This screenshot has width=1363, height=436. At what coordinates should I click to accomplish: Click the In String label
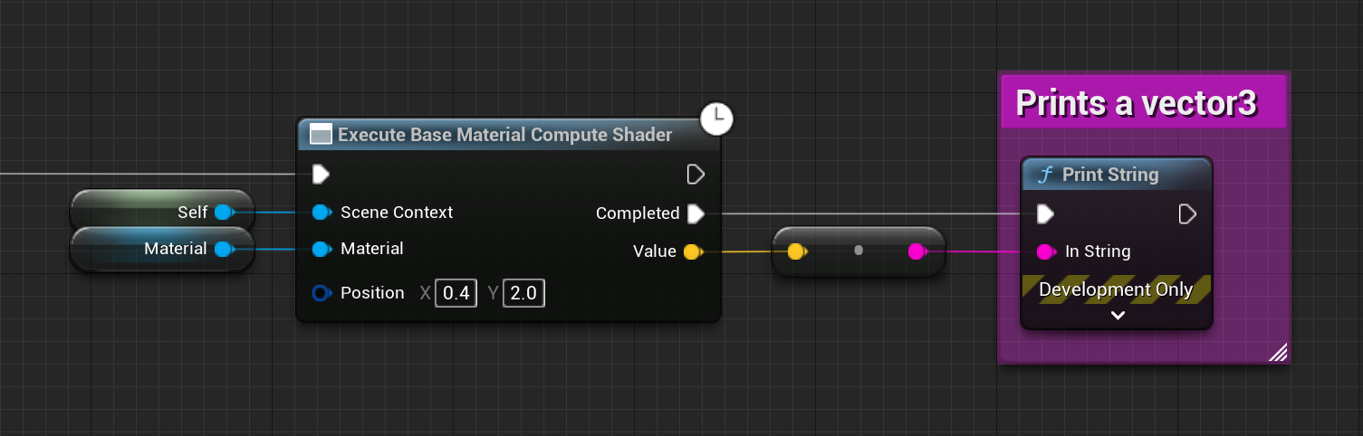pyautogui.click(x=1098, y=251)
